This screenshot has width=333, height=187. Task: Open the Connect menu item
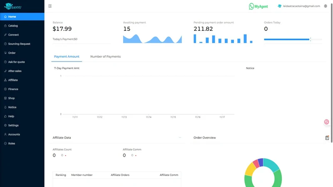click(22, 35)
